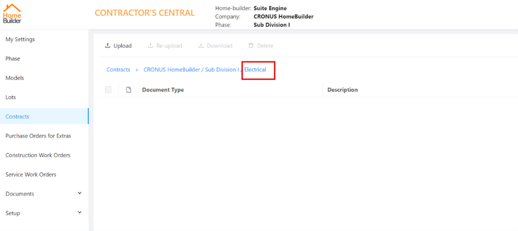Click the CRONUS HomeBuilder company name in header
The width and height of the screenshot is (518, 231).
pyautogui.click(x=283, y=17)
